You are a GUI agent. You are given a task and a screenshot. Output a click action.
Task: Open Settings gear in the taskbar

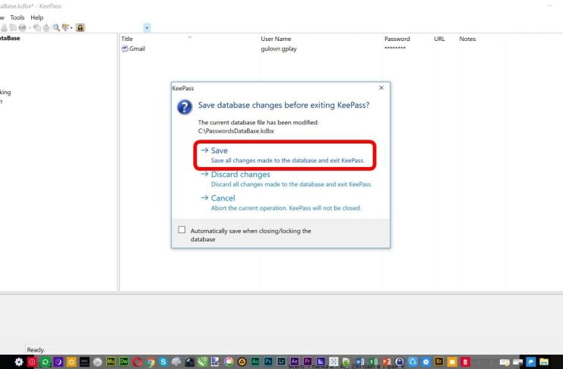19,362
